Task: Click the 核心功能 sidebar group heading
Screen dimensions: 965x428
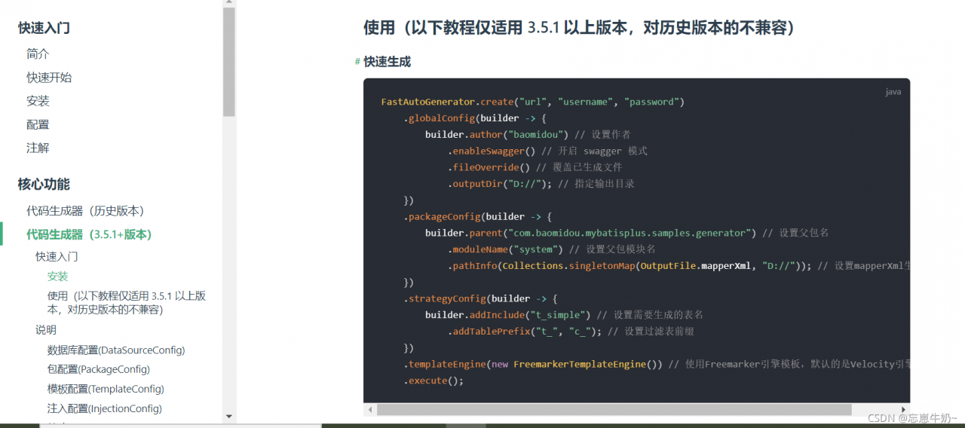Action: [x=44, y=184]
